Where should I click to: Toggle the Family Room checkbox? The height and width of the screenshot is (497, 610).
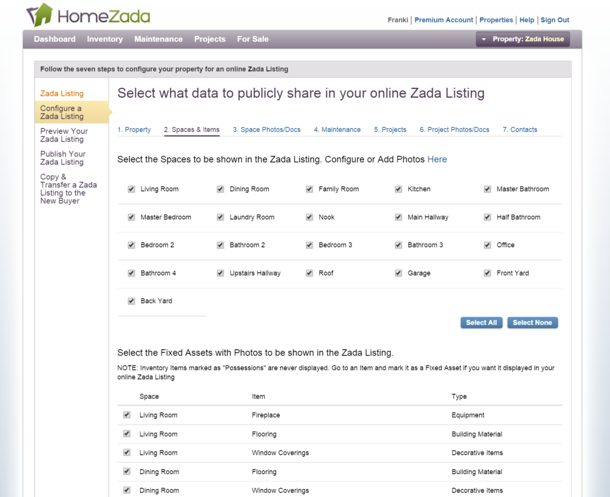point(309,189)
